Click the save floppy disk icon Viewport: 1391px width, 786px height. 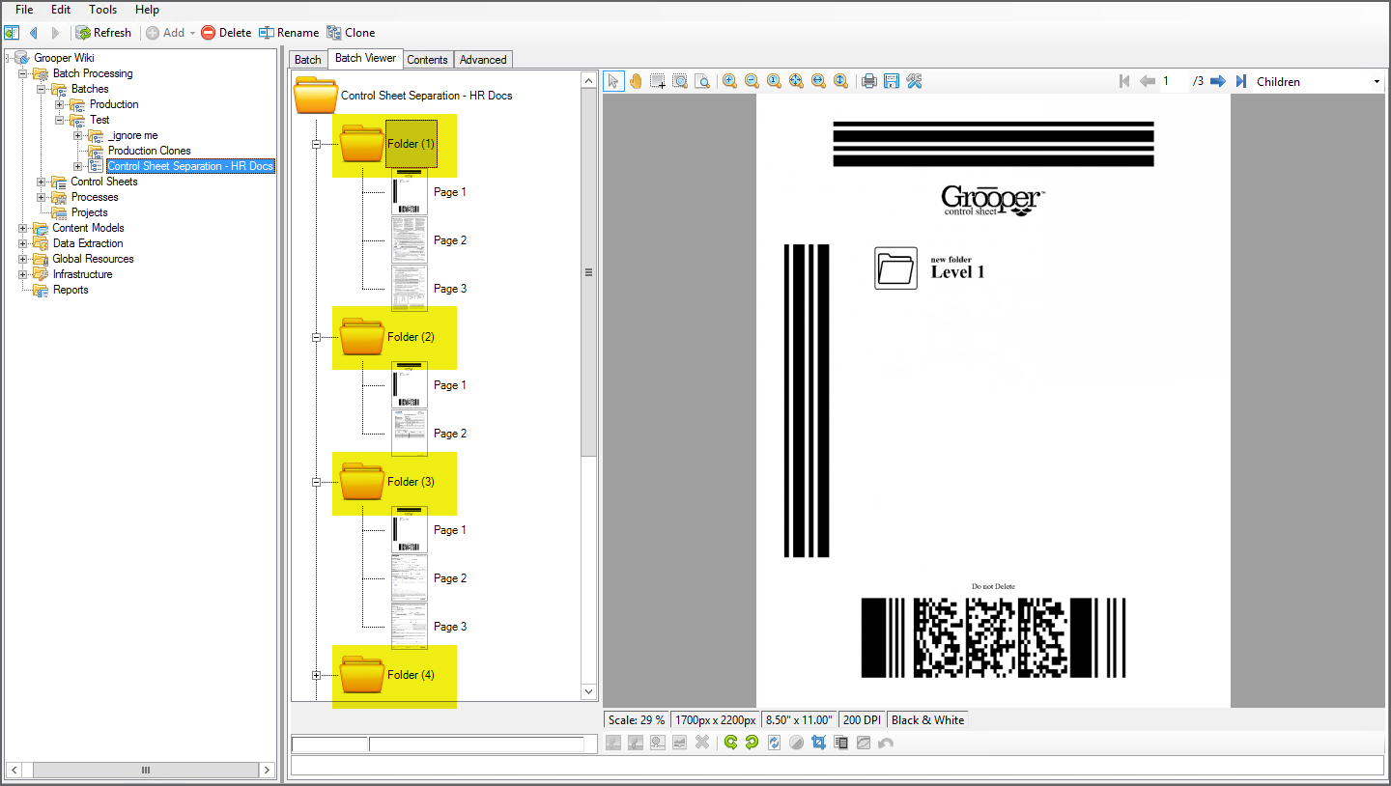[x=892, y=81]
